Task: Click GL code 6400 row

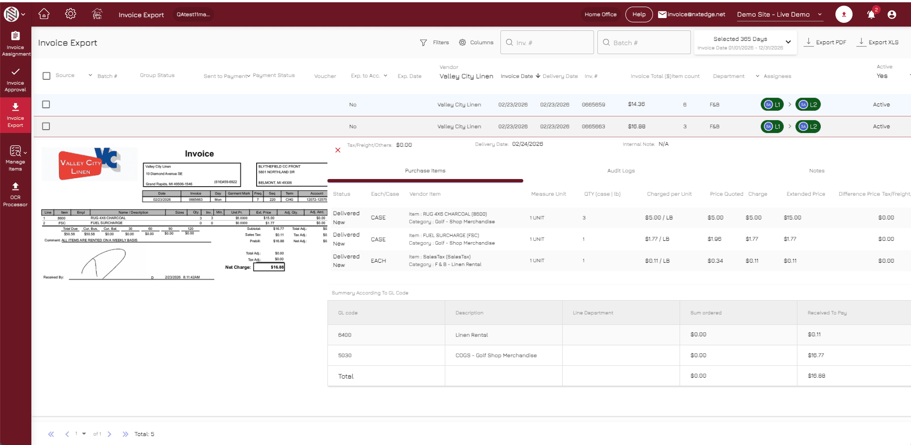Action: [619, 335]
